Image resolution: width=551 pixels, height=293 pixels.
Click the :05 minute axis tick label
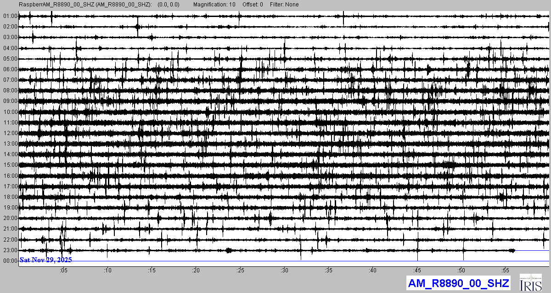click(64, 270)
